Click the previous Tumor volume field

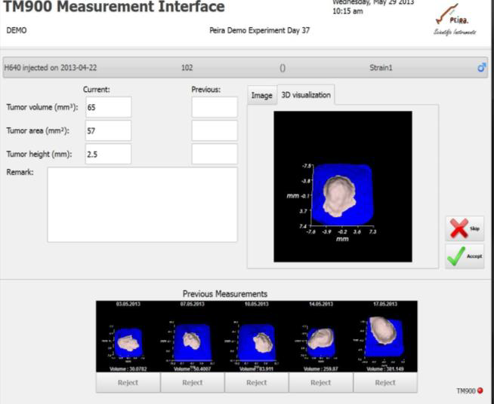(x=214, y=107)
